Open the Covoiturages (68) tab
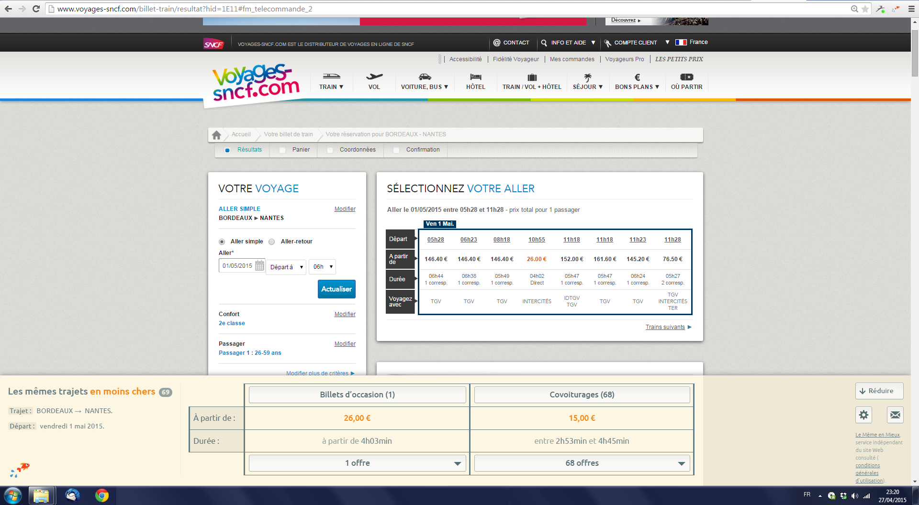The width and height of the screenshot is (919, 505). (582, 395)
